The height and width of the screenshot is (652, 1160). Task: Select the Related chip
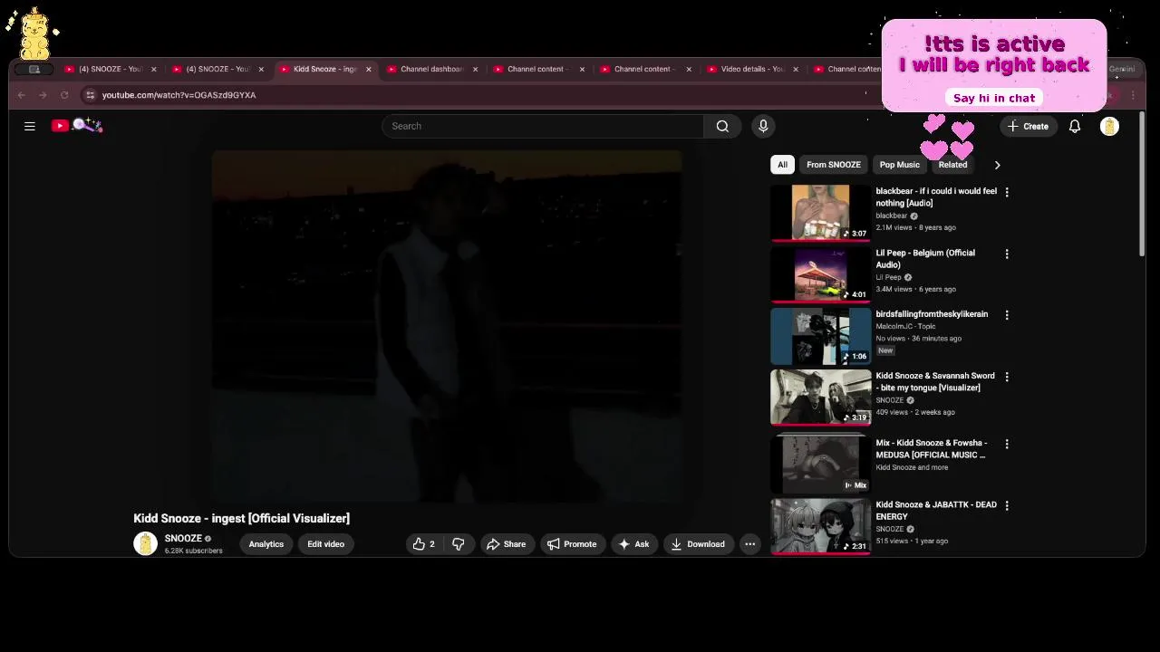(952, 165)
